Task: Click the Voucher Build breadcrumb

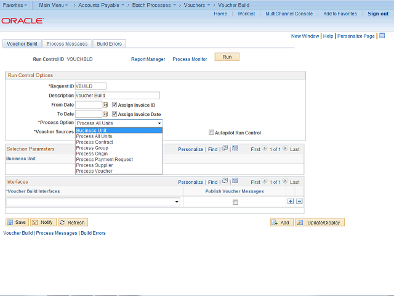Action: pyautogui.click(x=234, y=5)
